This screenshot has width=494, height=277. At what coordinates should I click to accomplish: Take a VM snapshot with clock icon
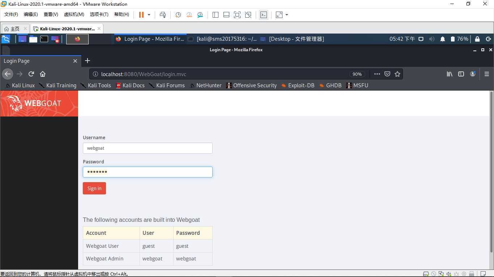pyautogui.click(x=178, y=15)
